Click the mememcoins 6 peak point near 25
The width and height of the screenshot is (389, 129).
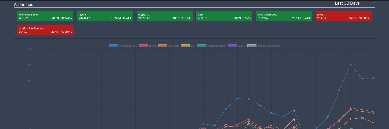pyautogui.click(x=351, y=64)
